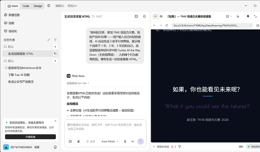This screenshot has width=260, height=152.
Task: Click 清除 to clear the console
Action: pyautogui.click(x=241, y=147)
